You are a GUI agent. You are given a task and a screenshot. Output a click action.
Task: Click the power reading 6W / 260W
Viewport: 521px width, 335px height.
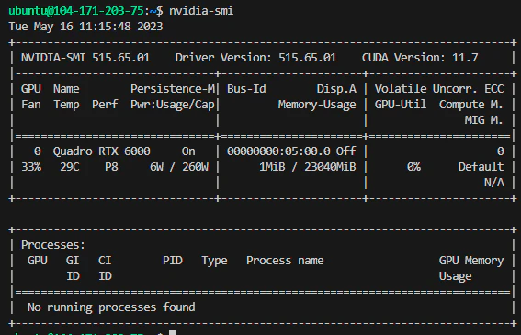179,167
